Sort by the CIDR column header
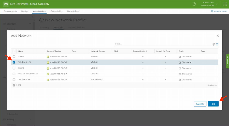Viewport: 229px width, 126px height. [x=116, y=51]
